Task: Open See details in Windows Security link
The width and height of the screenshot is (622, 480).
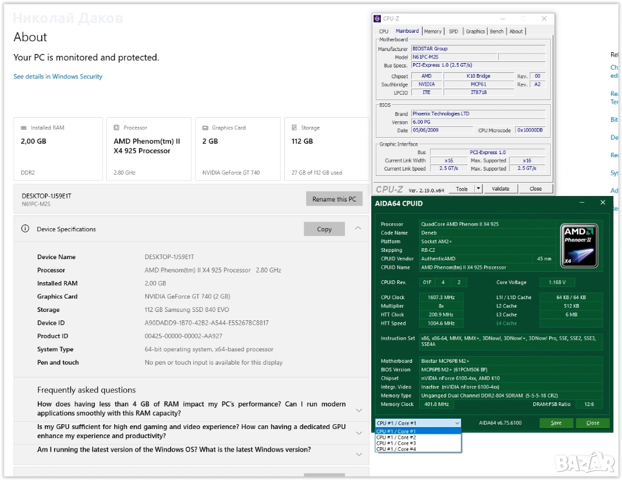Action: pyautogui.click(x=58, y=76)
